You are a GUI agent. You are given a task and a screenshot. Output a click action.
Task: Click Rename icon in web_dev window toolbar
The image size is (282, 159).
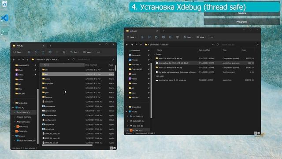163,37
